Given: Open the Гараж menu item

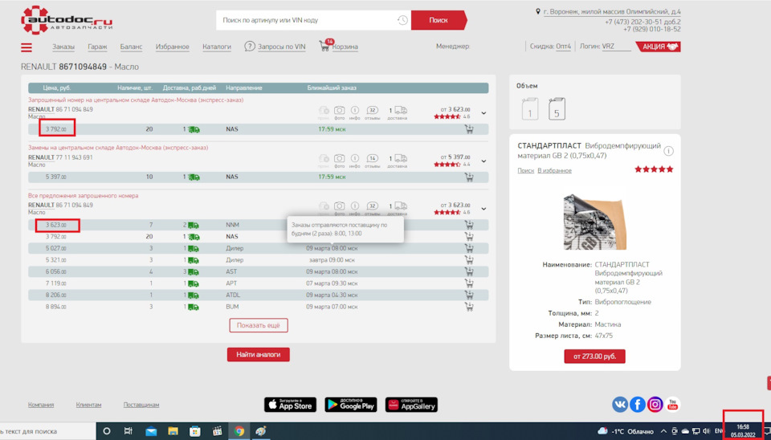Looking at the screenshot, I should (97, 47).
